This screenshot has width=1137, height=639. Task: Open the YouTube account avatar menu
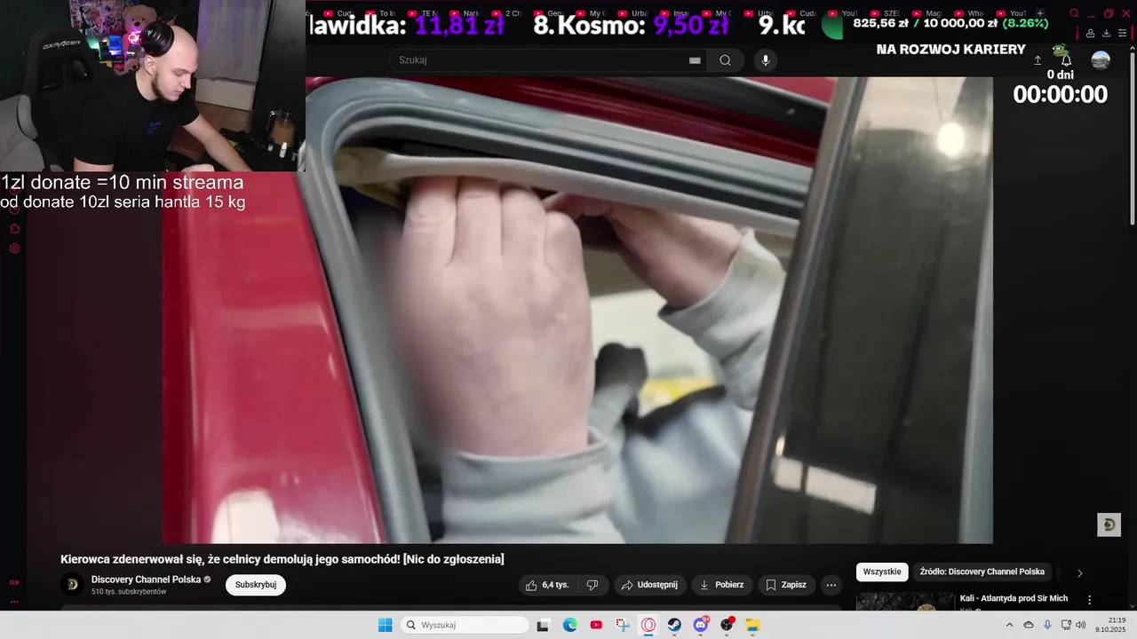pyautogui.click(x=1101, y=60)
